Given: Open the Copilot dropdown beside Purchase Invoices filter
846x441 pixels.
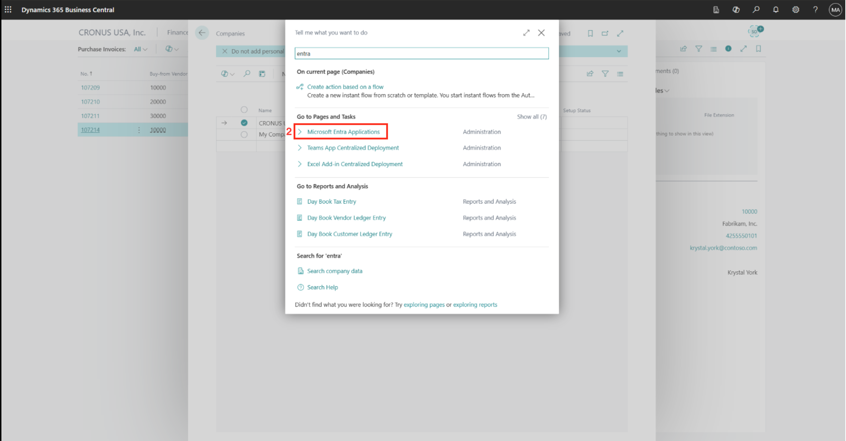Looking at the screenshot, I should (172, 49).
